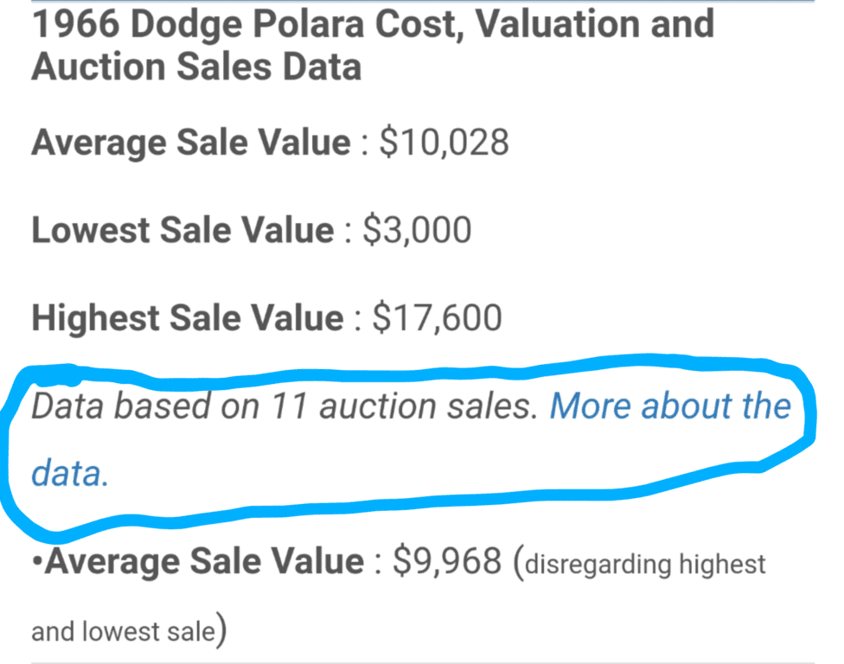Click the word "Valuation" in the heading
Image resolution: width=844 pixels, height=664 pixels.
(559, 24)
